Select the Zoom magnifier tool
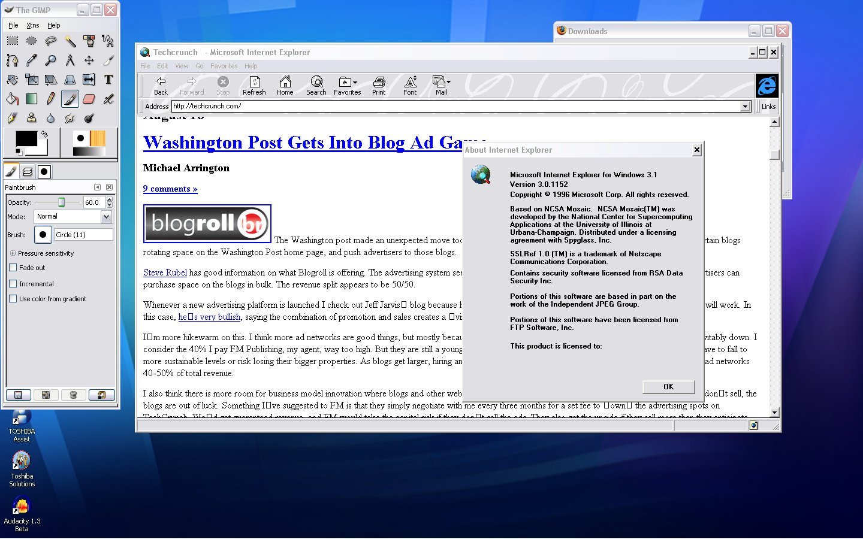863x539 pixels. coord(51,60)
